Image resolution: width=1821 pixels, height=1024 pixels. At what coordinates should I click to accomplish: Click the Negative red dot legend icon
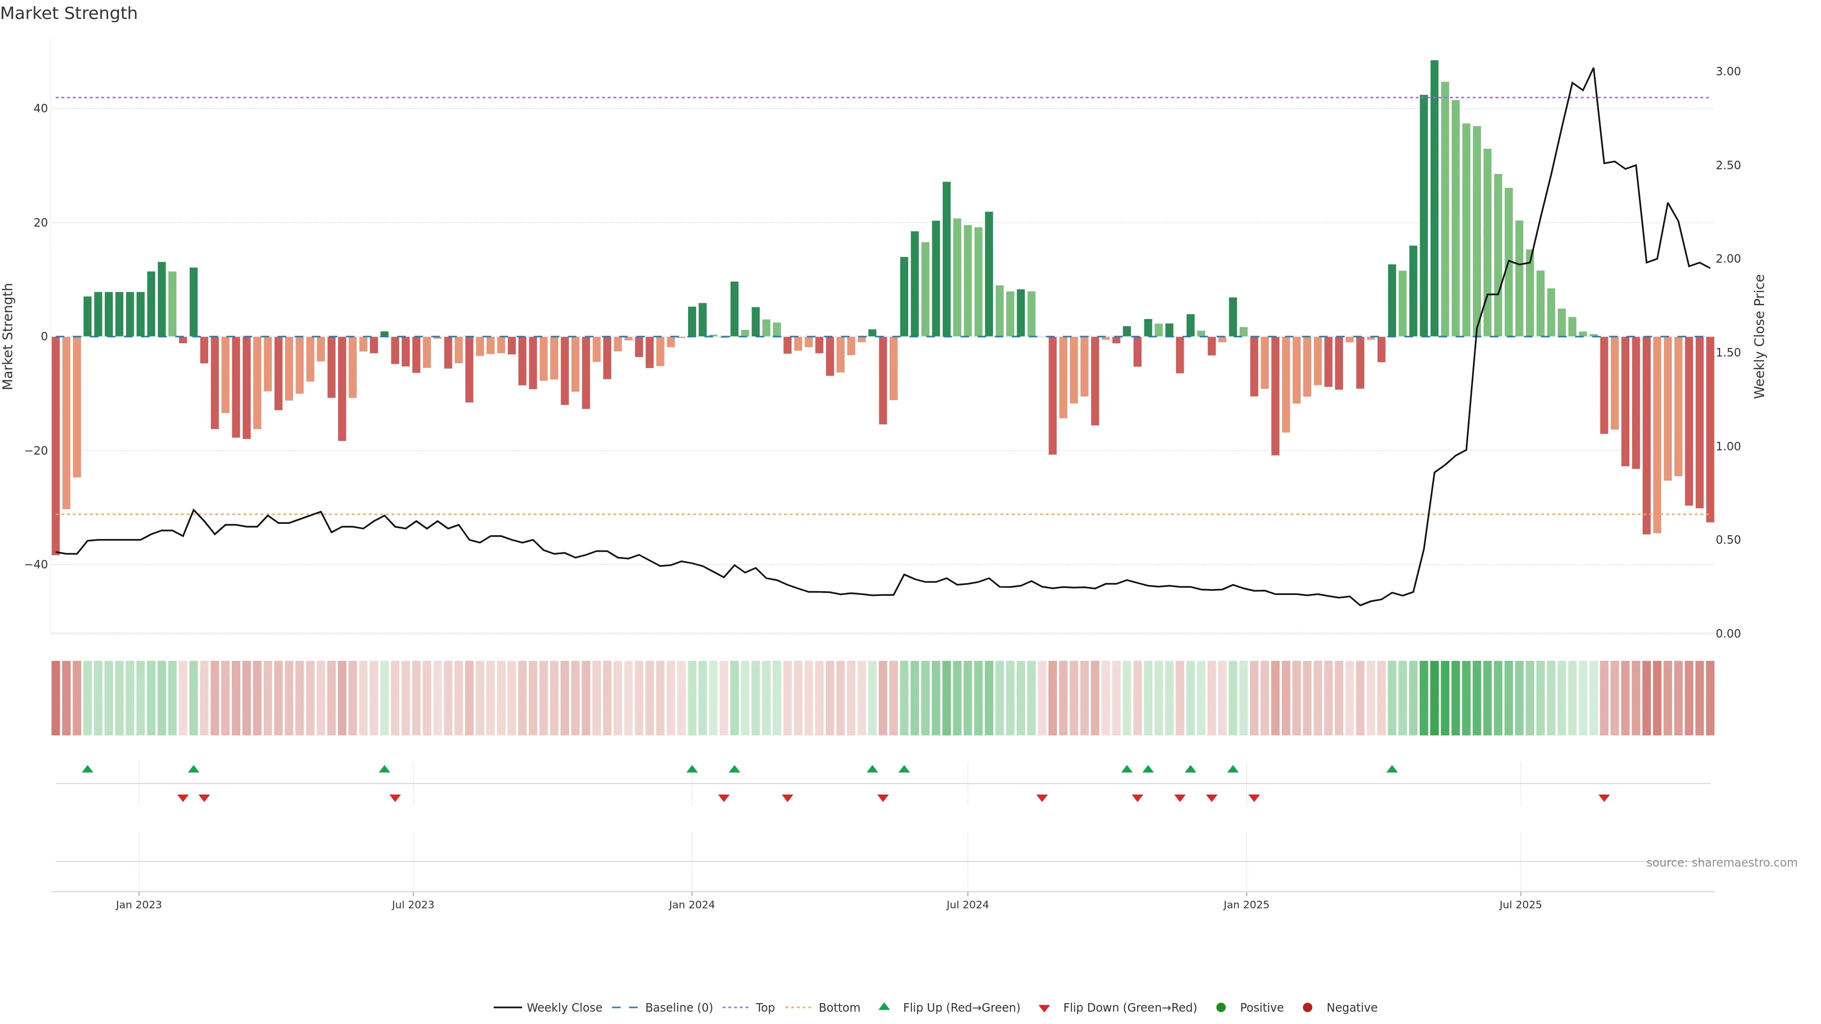1307,1008
